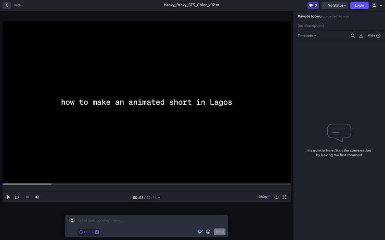
Task: Download comments using download icon
Action: 361,36
